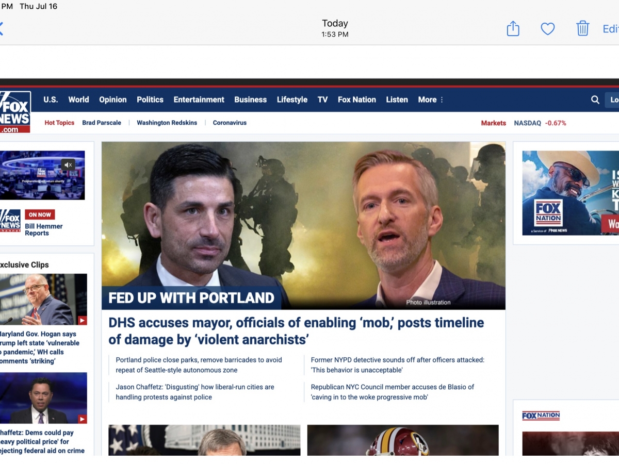Open the football helmet story thumbnail
Screen dimensions: 619x464
[x=403, y=440]
